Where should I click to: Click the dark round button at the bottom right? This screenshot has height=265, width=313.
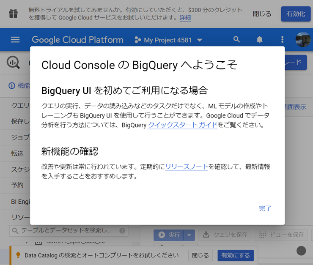click(x=301, y=251)
